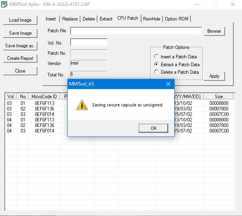The width and height of the screenshot is (242, 216).
Task: Click the Save Image button
Action: pyautogui.click(x=20, y=33)
